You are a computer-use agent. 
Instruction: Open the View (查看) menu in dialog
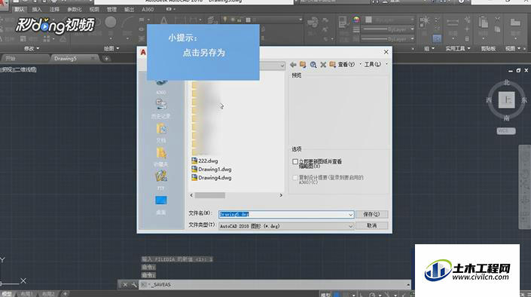346,64
